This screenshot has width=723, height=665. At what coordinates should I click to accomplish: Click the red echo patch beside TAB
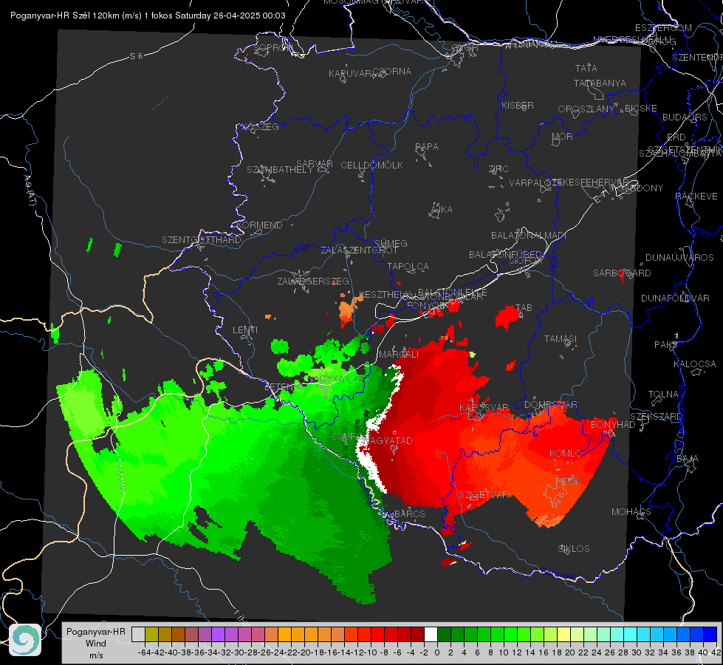pyautogui.click(x=507, y=316)
